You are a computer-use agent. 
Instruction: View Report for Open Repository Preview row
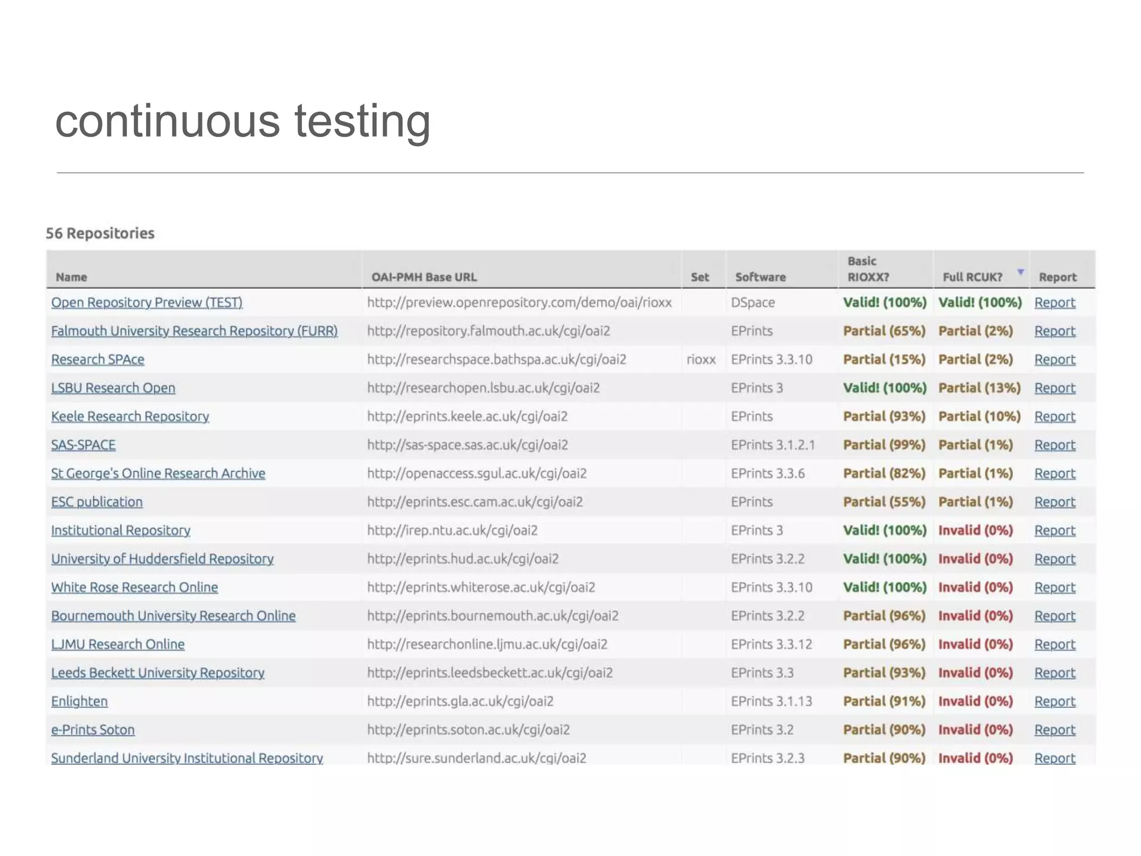point(1055,303)
